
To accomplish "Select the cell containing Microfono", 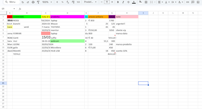I will tap(67, 48).
